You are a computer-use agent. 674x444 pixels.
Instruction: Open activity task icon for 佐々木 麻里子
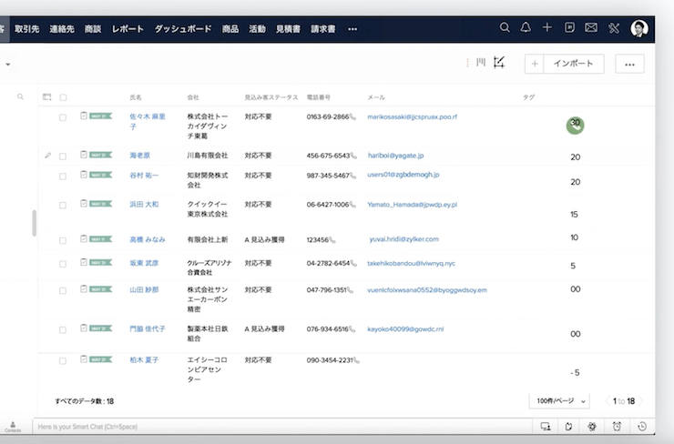click(x=84, y=116)
